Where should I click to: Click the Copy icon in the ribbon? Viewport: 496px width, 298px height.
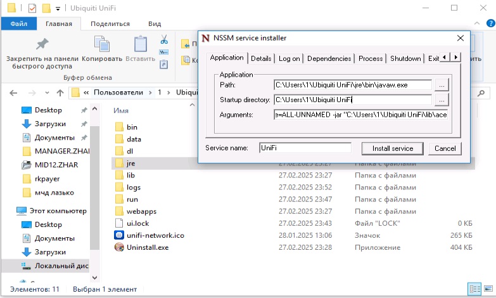(x=102, y=44)
